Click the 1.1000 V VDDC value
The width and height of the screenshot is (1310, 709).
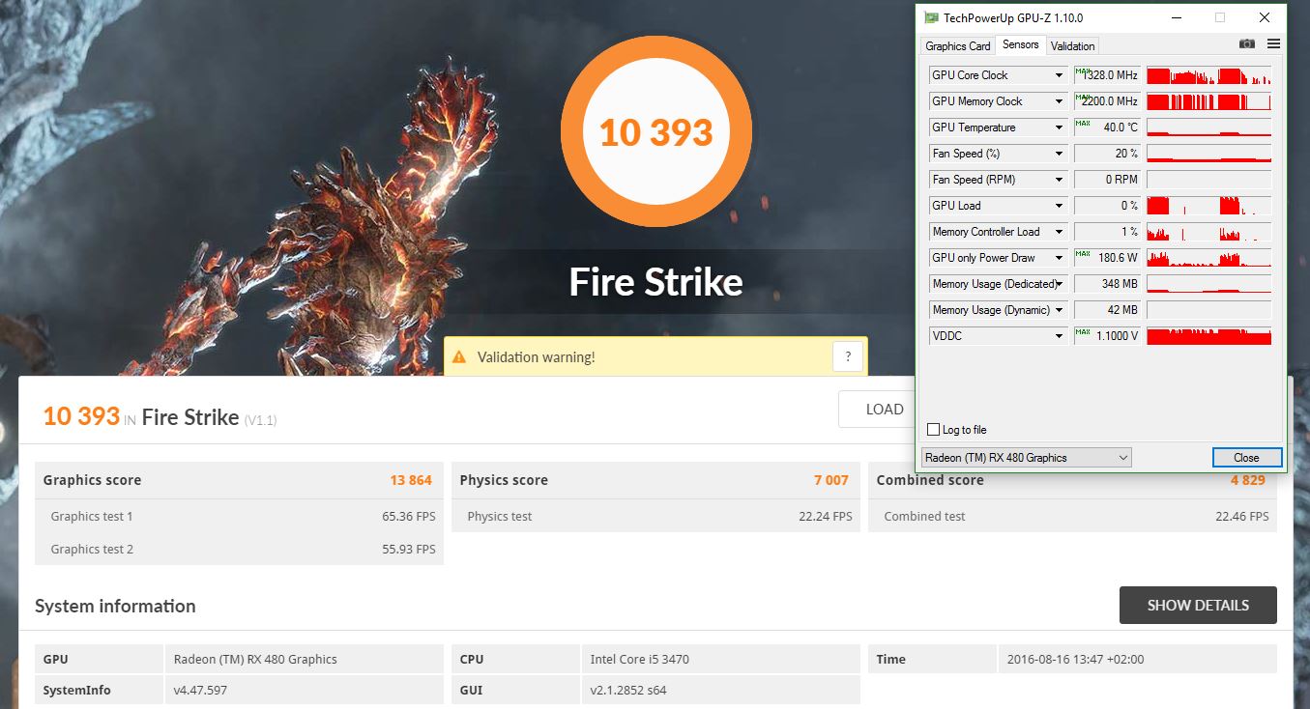click(1108, 336)
